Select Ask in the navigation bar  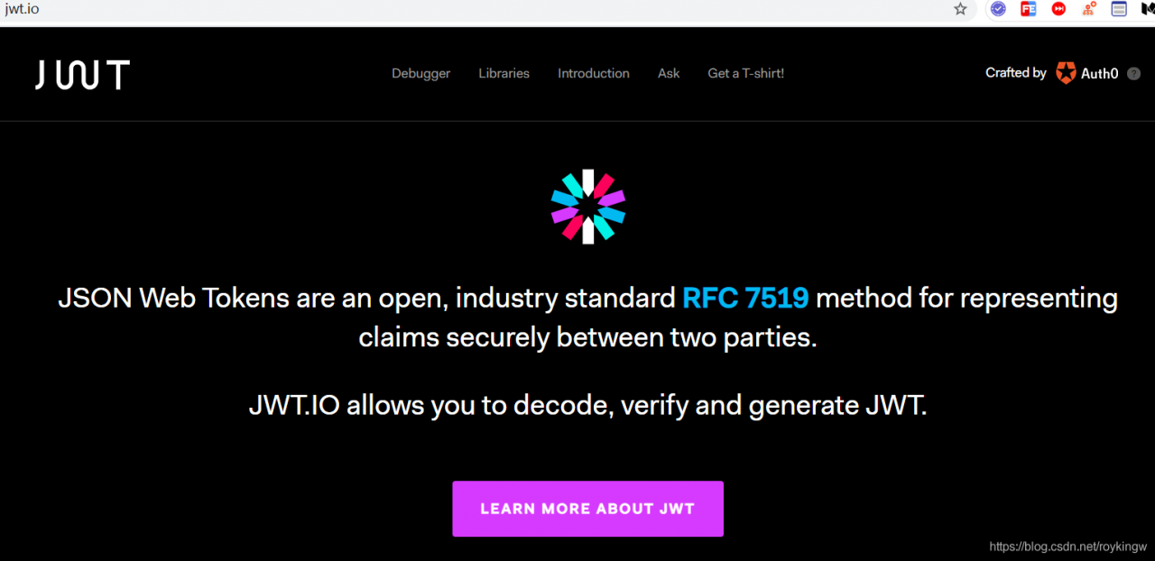[x=669, y=73]
